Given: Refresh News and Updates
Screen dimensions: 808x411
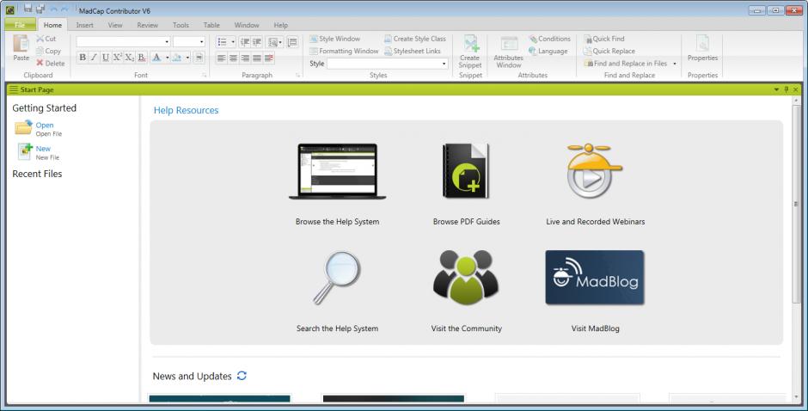Looking at the screenshot, I should pyautogui.click(x=242, y=376).
